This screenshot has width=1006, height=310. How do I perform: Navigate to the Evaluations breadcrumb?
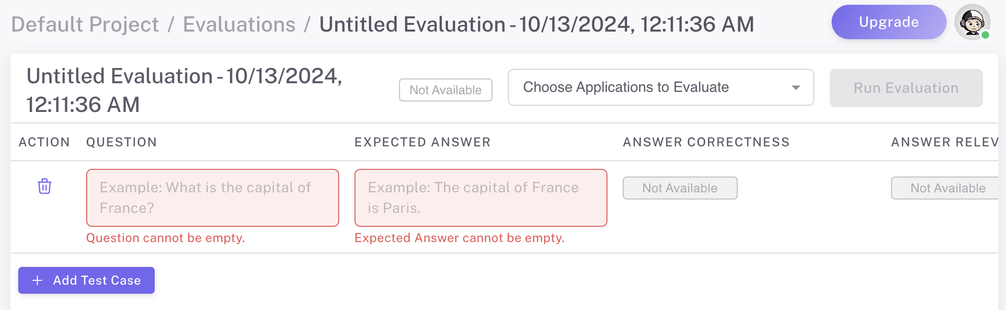point(239,24)
